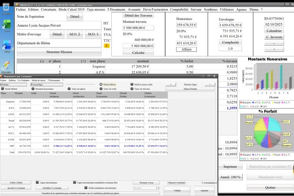This screenshot has width=294, height=196.
Task: Click Annul. 100 % button
Action: pyautogui.click(x=230, y=177)
